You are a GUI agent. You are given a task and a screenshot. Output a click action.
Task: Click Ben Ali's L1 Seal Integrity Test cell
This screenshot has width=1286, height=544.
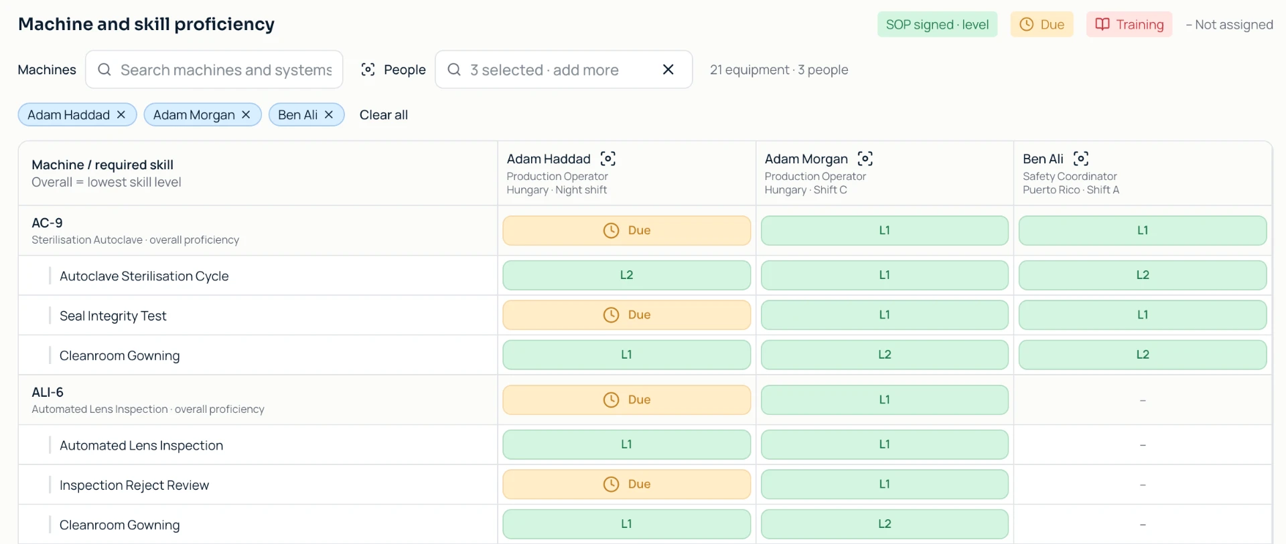coord(1143,315)
